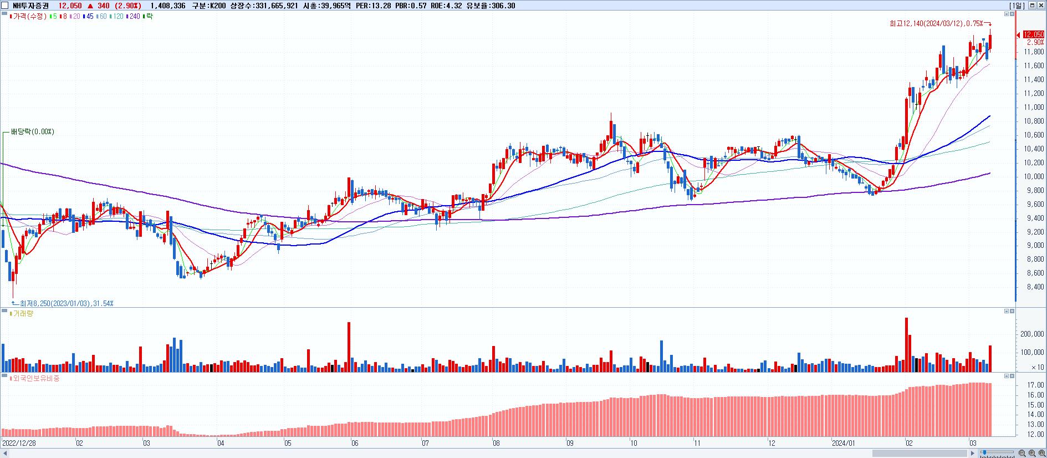This screenshot has height=458, width=1047.
Task: Click the horizontal timeline scrollbar thumb
Action: click(x=920, y=454)
